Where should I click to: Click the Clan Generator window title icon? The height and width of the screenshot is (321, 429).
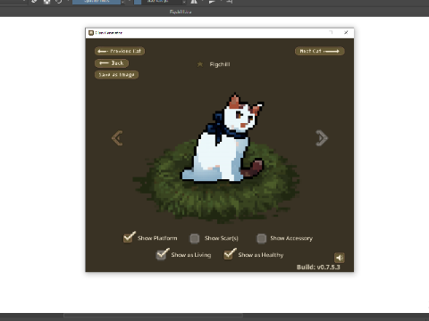(91, 33)
